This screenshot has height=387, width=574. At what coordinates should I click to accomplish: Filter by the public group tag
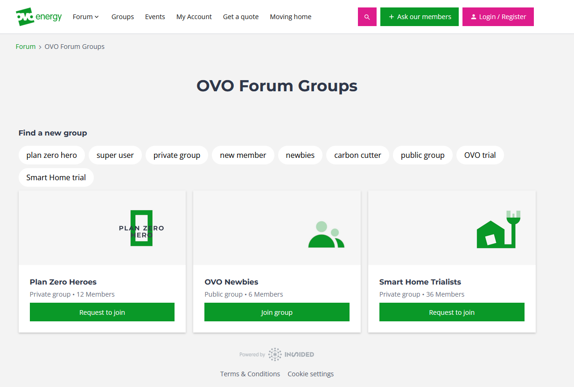pos(423,155)
